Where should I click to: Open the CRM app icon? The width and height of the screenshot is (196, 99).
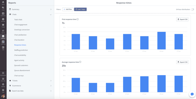pyautogui.click(x=3, y=48)
